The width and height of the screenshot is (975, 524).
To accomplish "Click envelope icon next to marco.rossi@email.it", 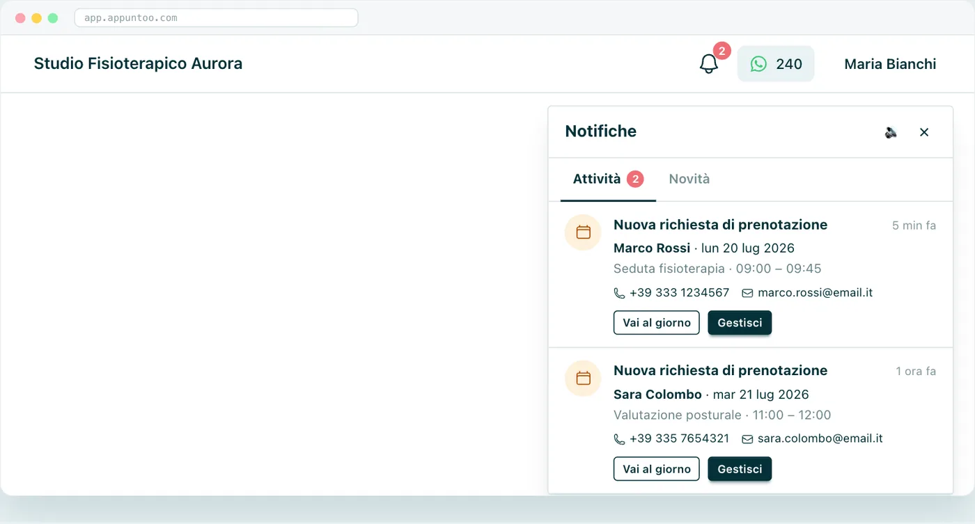I will [747, 294].
